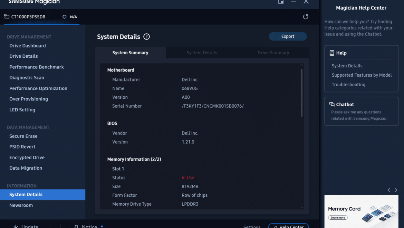Select the CT1000P5PSSD8 drive tab
This screenshot has height=228, width=404.
41,17
